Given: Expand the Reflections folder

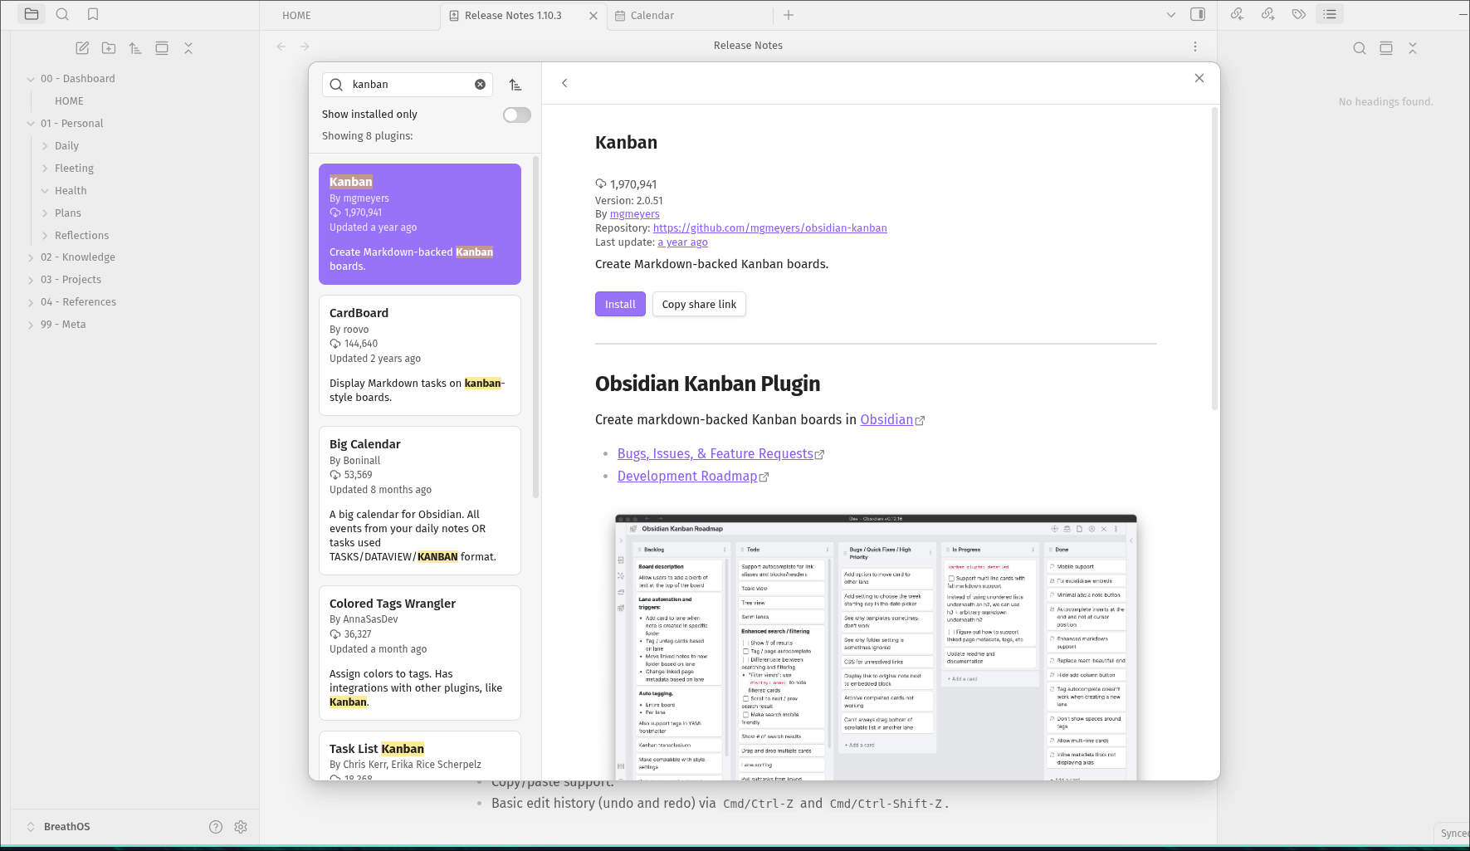Looking at the screenshot, I should [x=45, y=236].
